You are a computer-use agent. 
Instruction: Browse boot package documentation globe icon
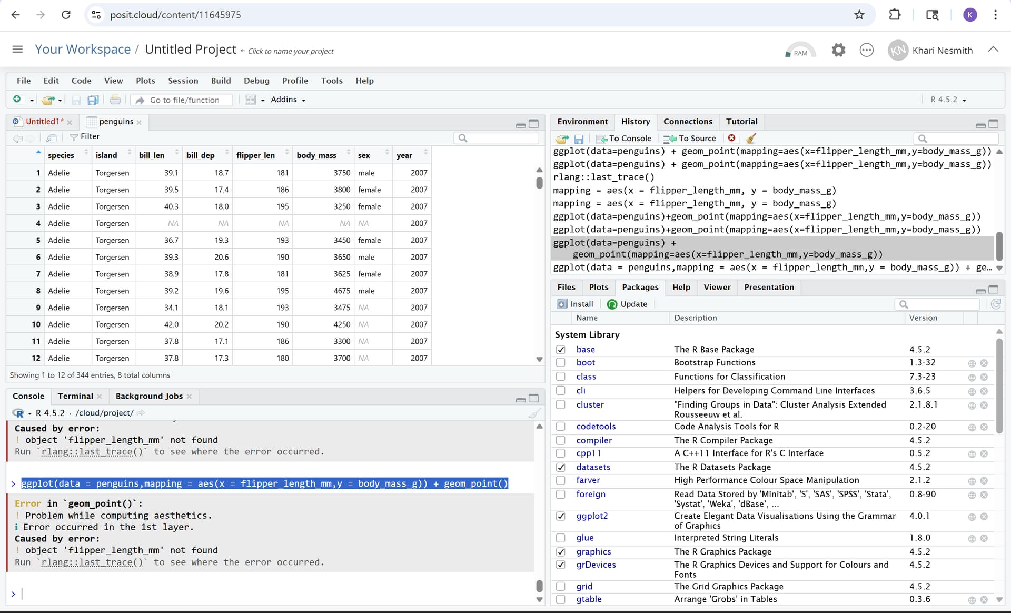(972, 363)
